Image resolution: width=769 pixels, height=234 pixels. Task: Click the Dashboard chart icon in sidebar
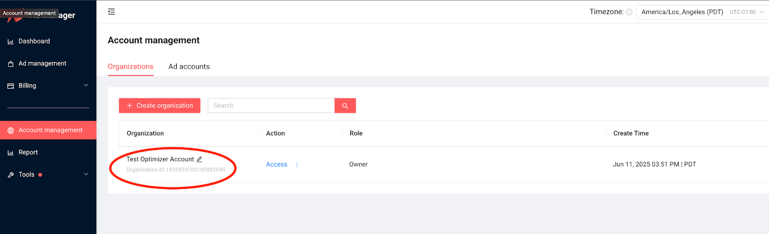(x=11, y=42)
